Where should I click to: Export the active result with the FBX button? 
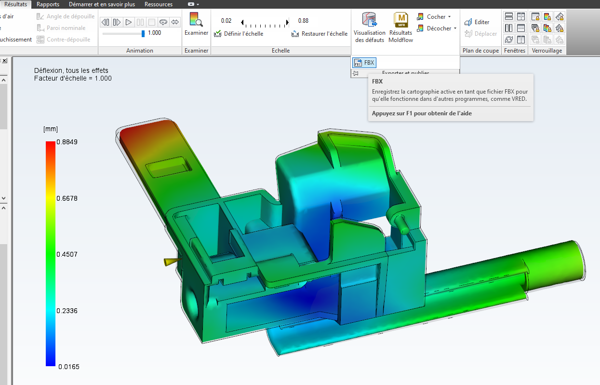point(364,62)
